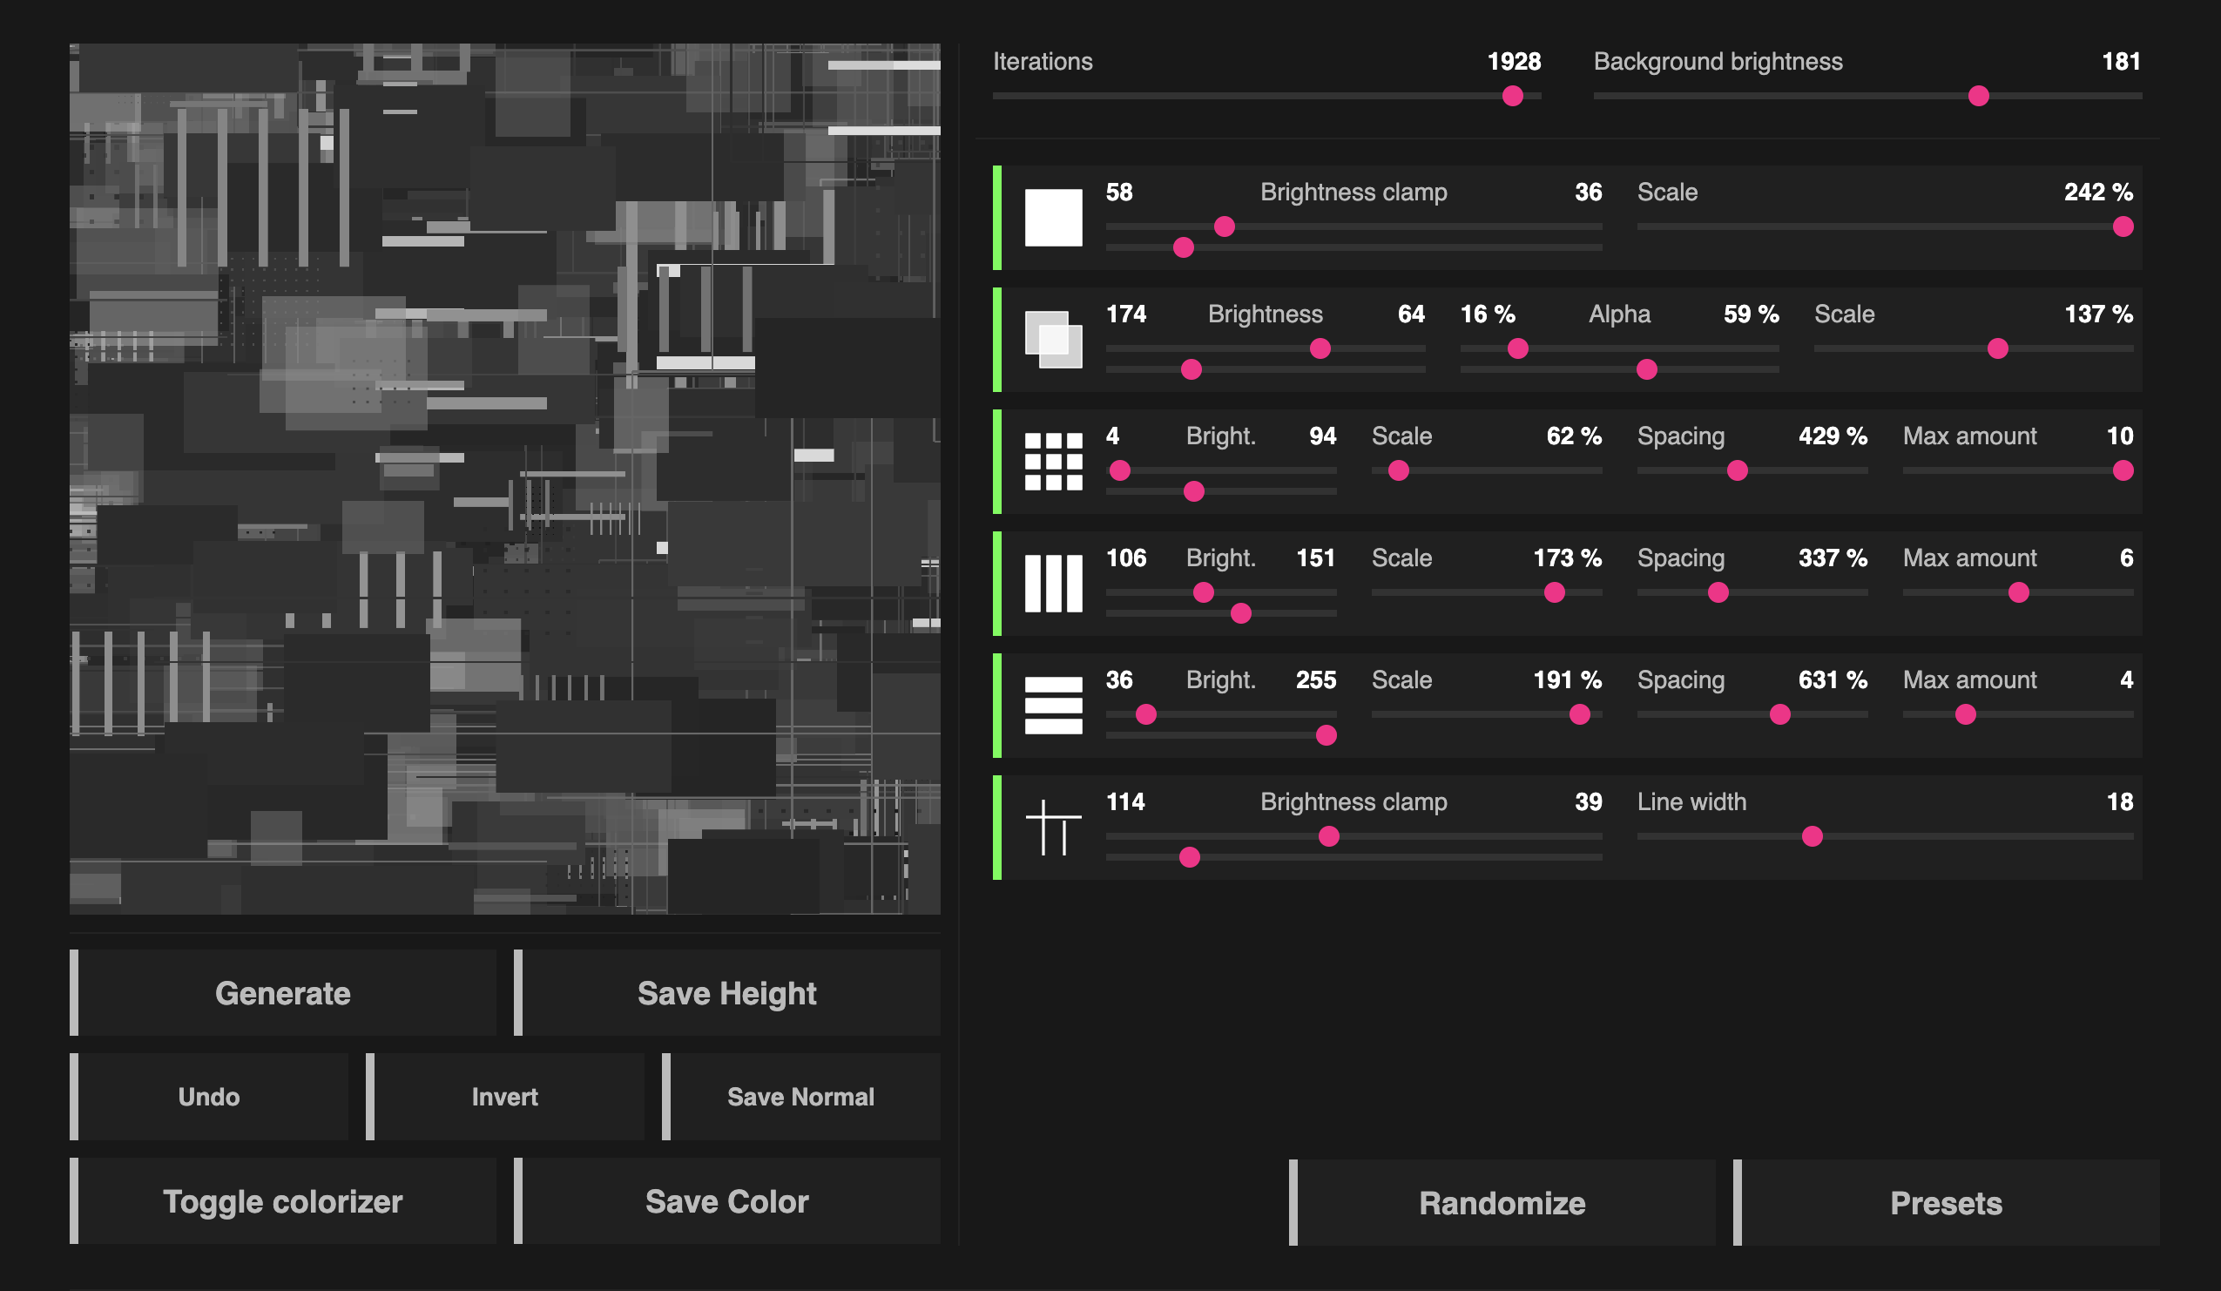Invert the generated heightmap

click(x=505, y=1096)
